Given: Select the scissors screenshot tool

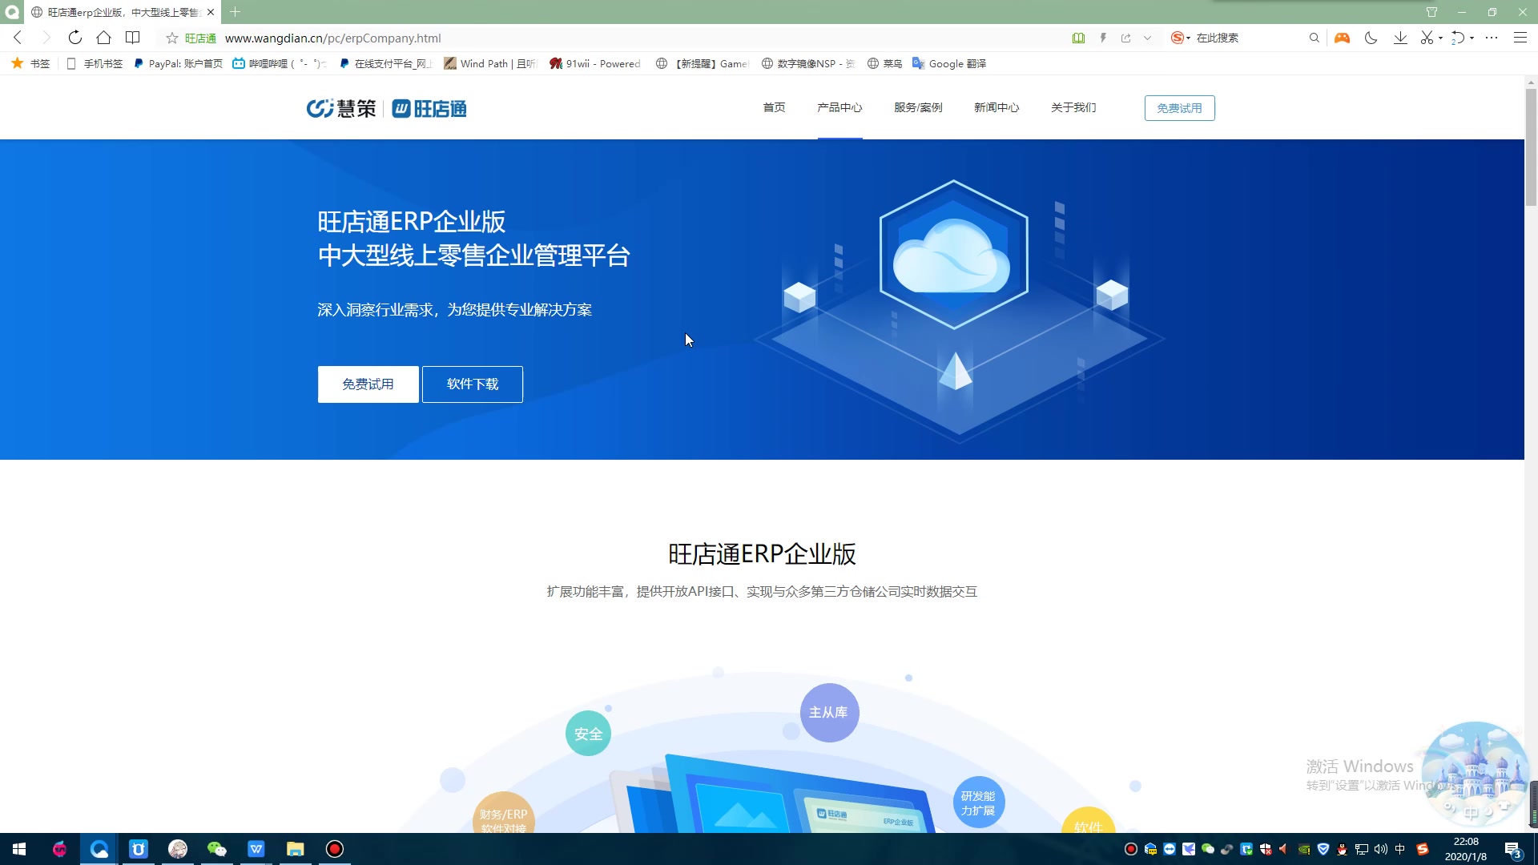Looking at the screenshot, I should click(x=1427, y=38).
